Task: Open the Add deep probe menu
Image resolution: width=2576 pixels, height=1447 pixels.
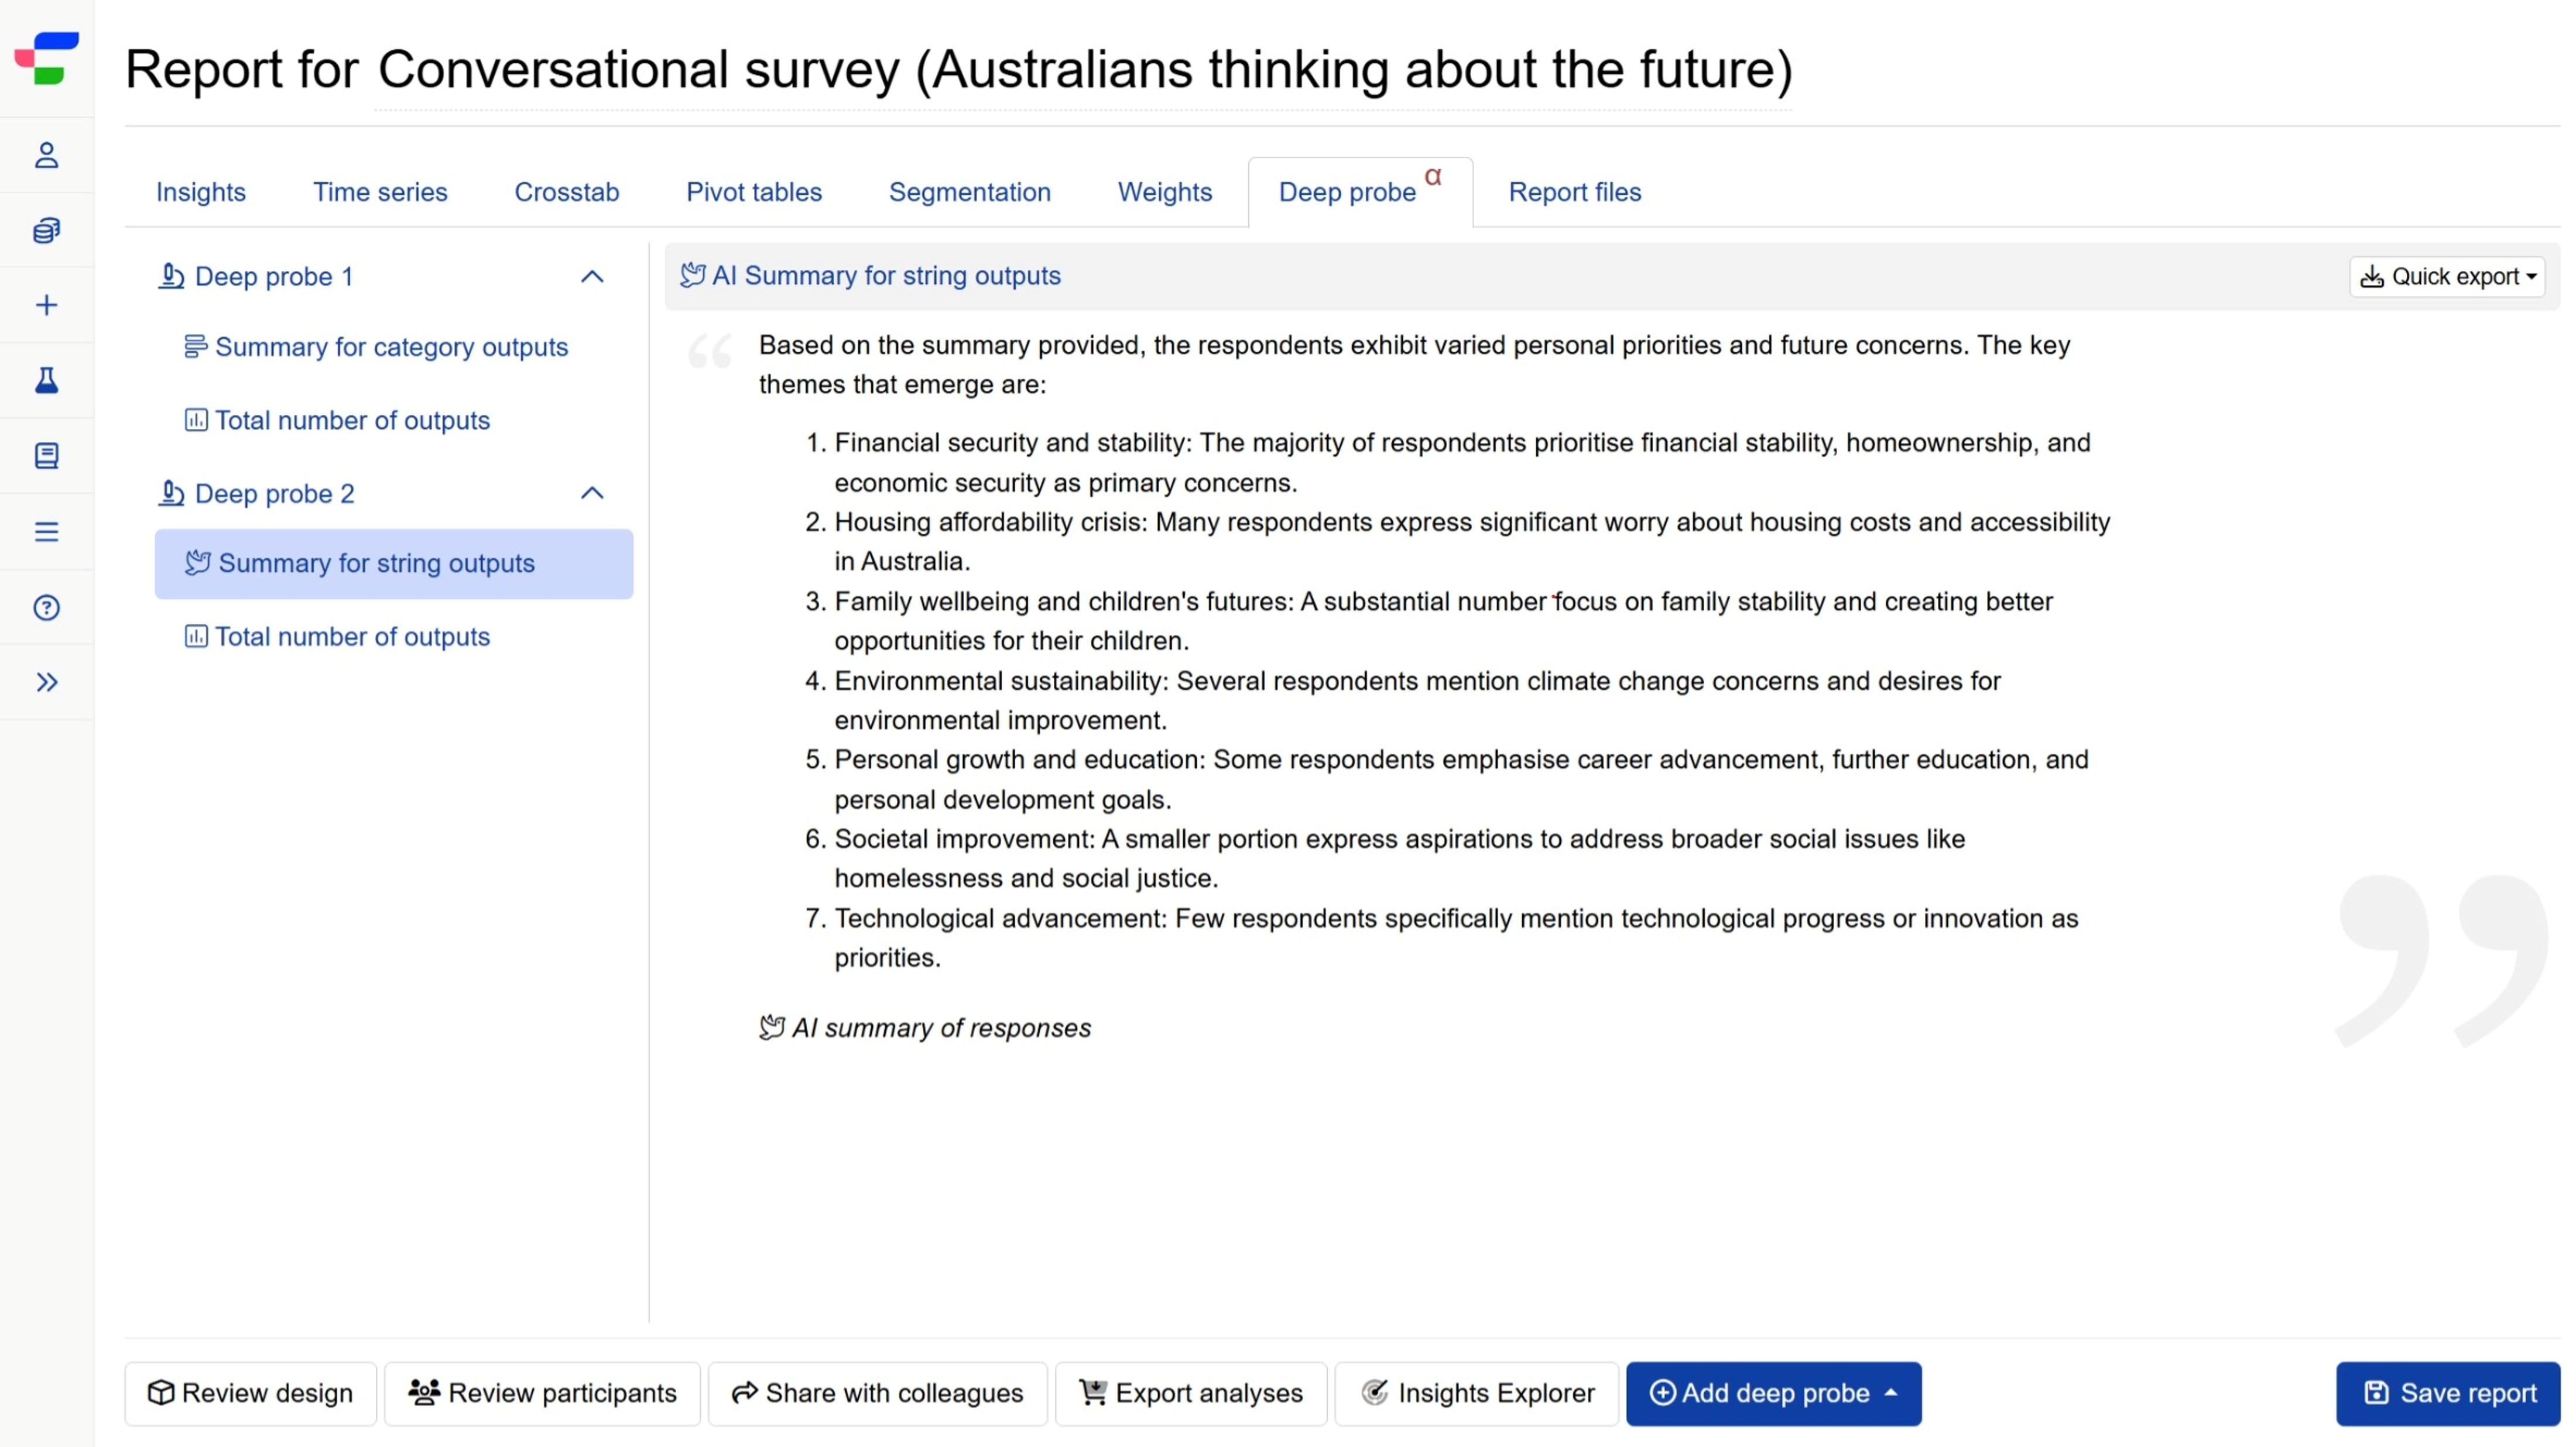Action: coord(1773,1393)
